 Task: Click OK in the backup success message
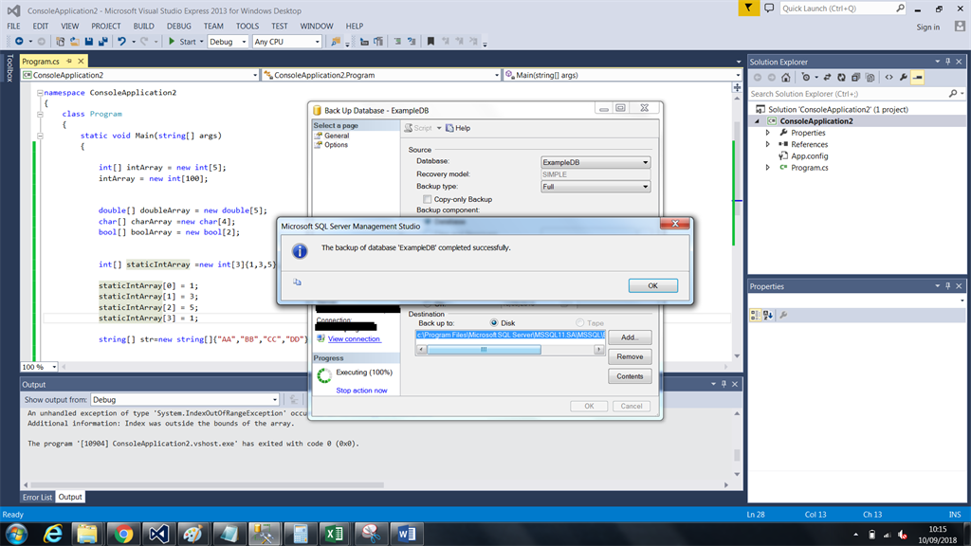pyautogui.click(x=652, y=285)
